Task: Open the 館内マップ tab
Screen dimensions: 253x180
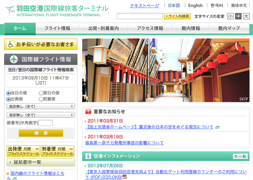Action: (229, 28)
